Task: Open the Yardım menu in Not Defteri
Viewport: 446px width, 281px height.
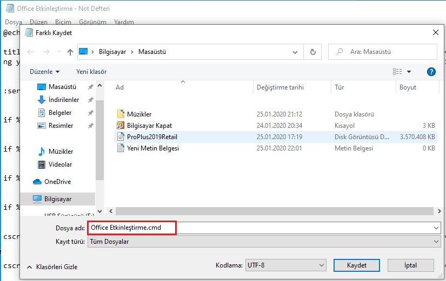Action: tap(124, 22)
